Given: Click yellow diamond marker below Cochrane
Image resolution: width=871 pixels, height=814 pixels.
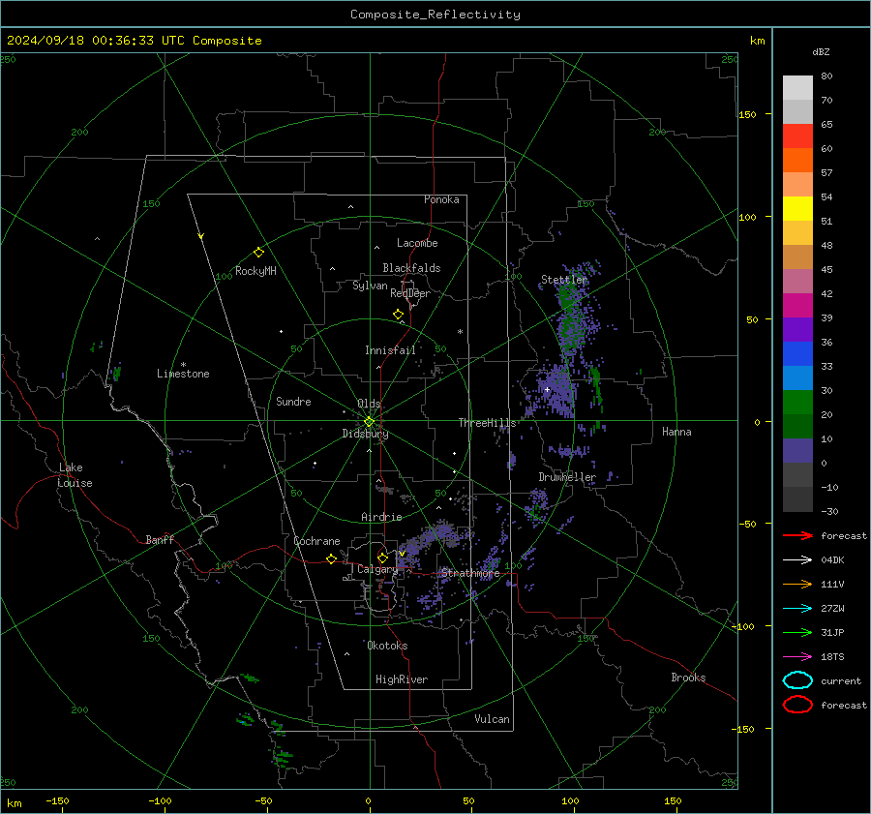Looking at the screenshot, I should (332, 558).
